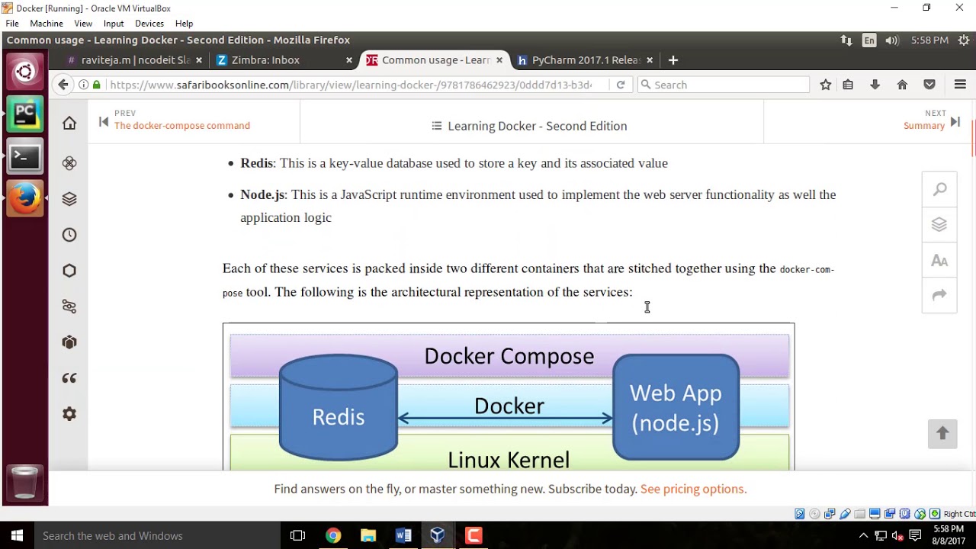Image resolution: width=976 pixels, height=549 pixels.
Task: Open the font size Aa tool
Action: coord(939,261)
